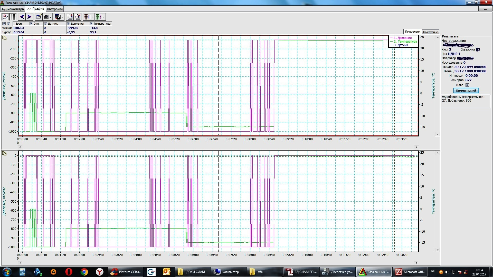Click the printer icon
The height and width of the screenshot is (277, 493).
(x=46, y=17)
